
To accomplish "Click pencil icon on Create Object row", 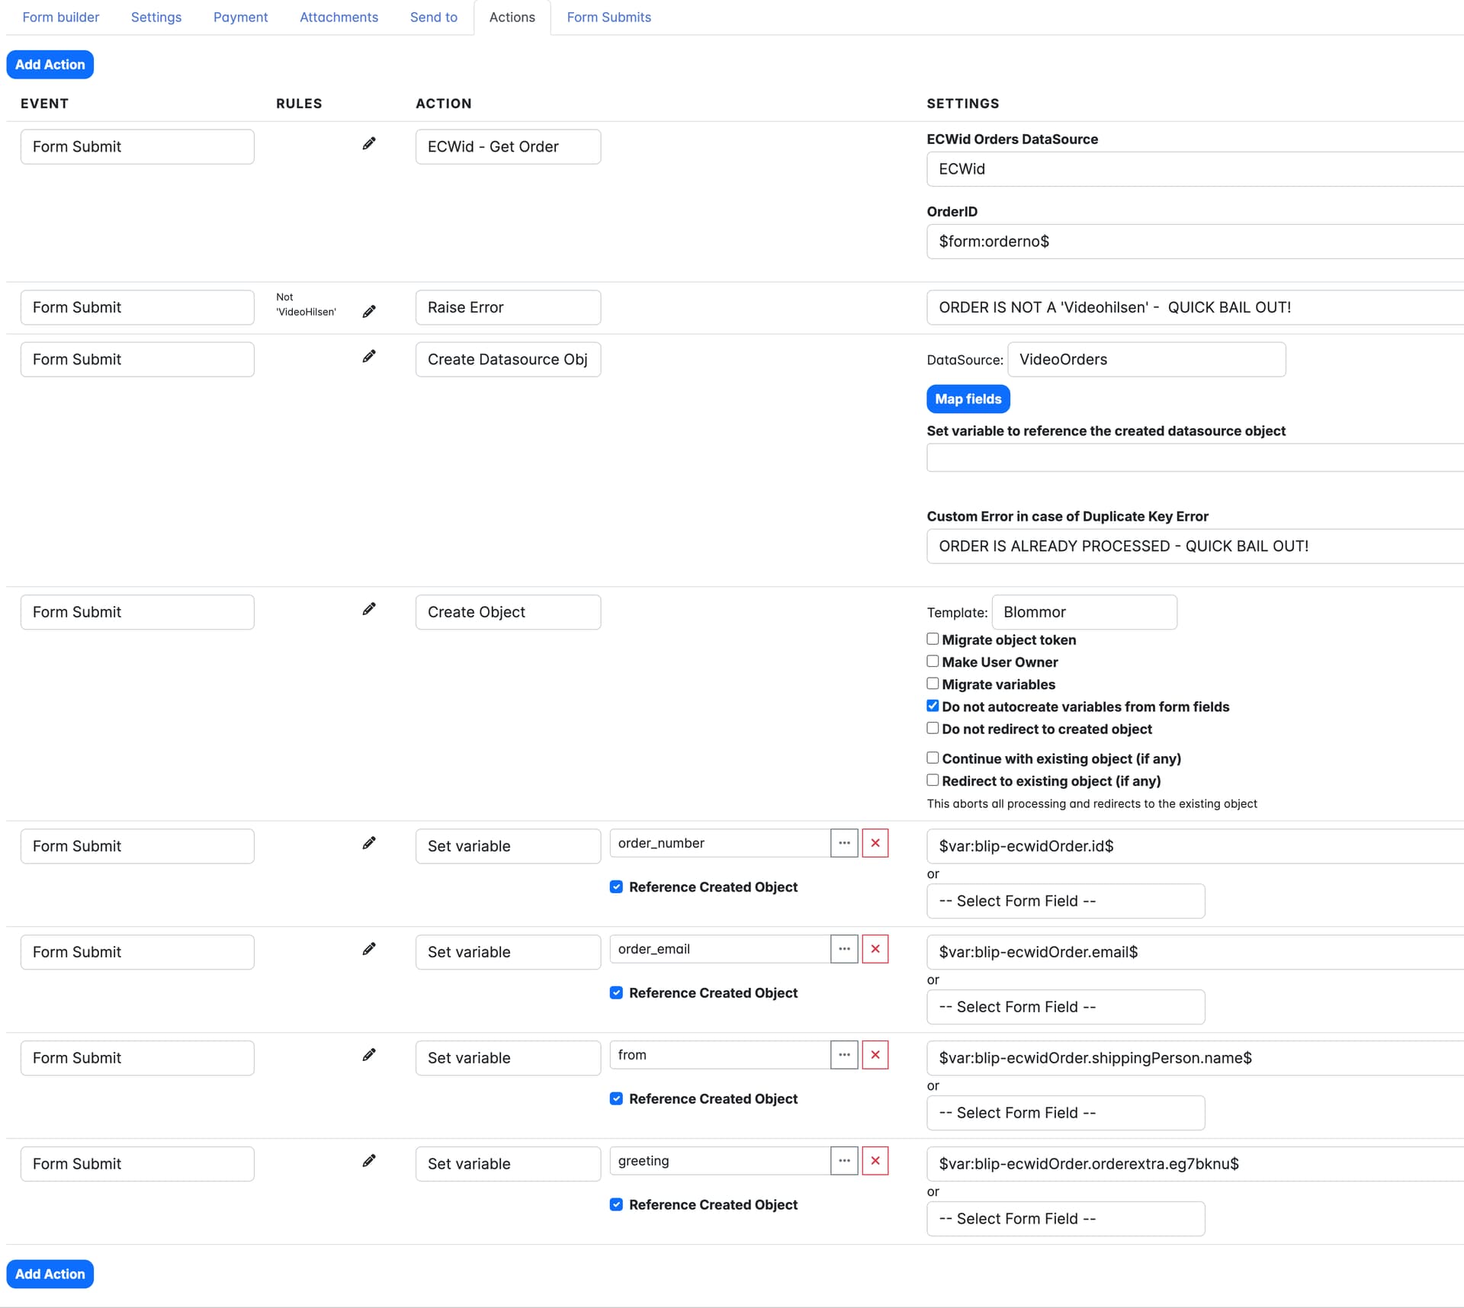I will coord(369,608).
